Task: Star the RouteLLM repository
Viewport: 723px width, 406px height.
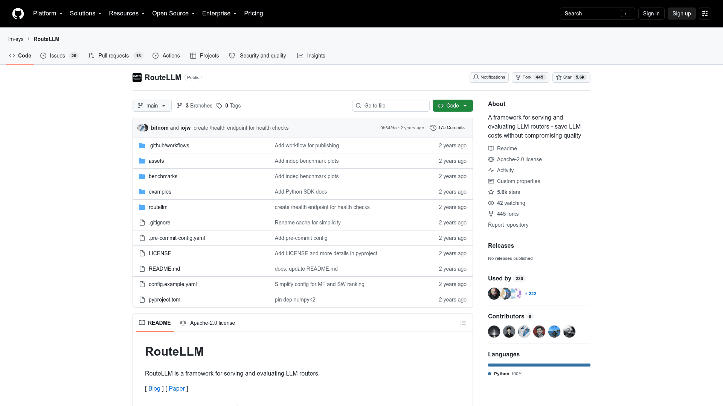Action: pos(571,77)
